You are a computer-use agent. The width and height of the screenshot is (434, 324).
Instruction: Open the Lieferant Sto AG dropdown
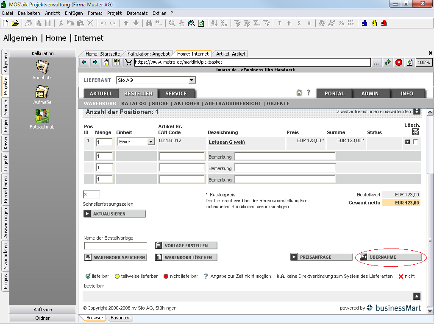[x=192, y=80]
